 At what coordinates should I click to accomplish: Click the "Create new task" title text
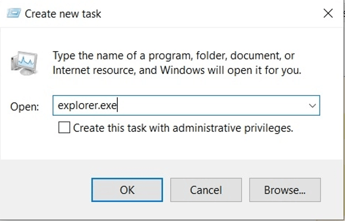63,14
